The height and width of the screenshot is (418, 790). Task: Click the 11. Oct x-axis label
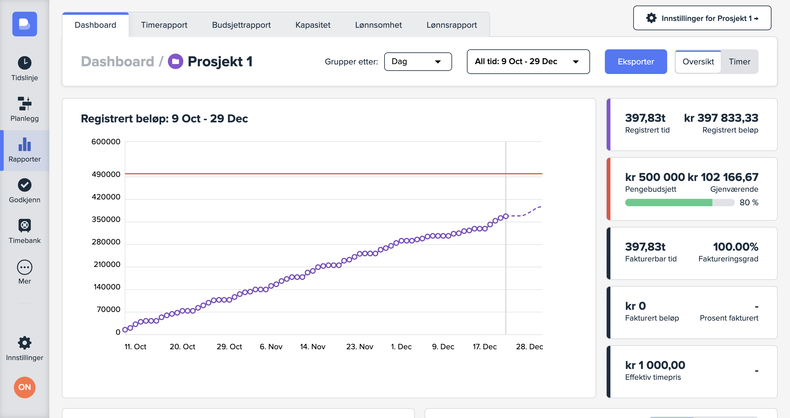click(135, 346)
